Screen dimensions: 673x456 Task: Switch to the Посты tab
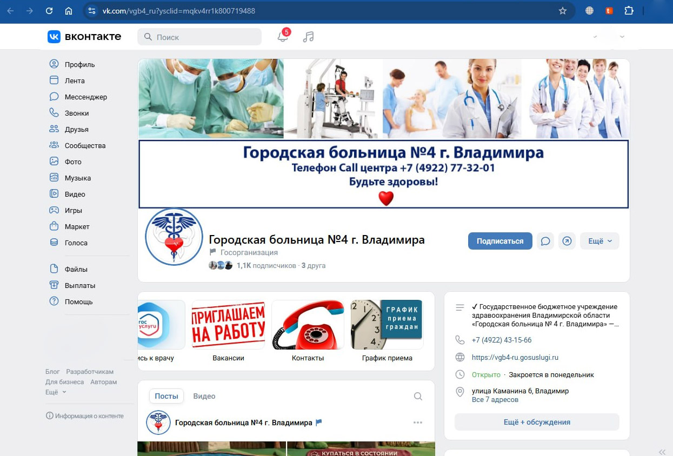coord(166,396)
